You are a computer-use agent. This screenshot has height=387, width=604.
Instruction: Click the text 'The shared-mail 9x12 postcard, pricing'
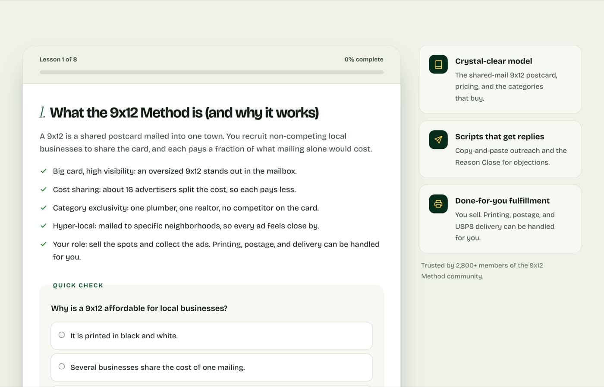(506, 86)
